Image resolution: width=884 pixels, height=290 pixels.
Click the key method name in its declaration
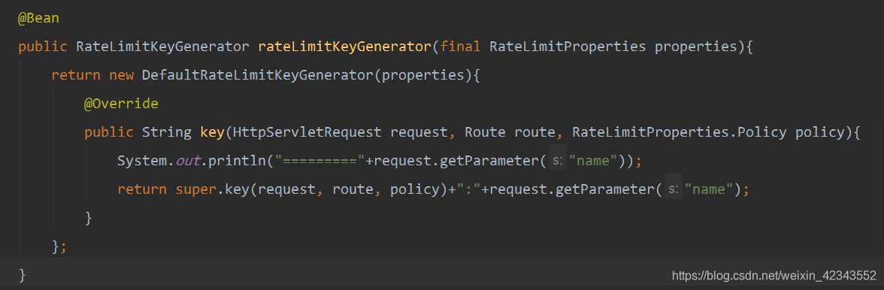[x=212, y=133]
